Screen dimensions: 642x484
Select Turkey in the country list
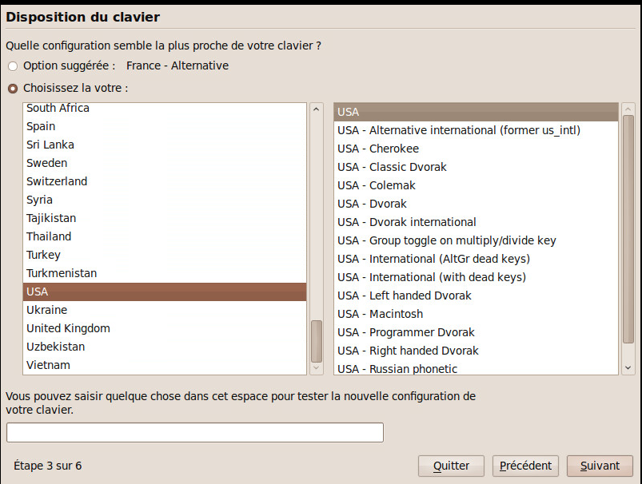pyautogui.click(x=43, y=255)
